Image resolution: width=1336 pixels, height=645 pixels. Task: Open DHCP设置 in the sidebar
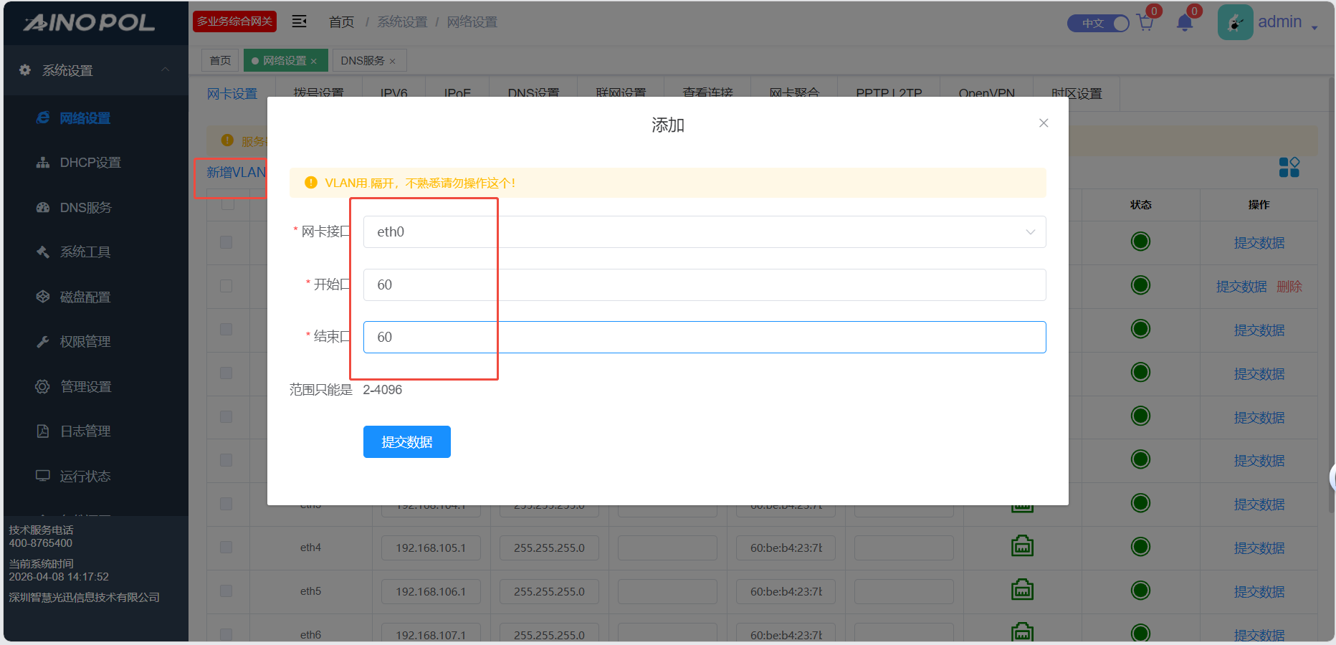(x=90, y=163)
